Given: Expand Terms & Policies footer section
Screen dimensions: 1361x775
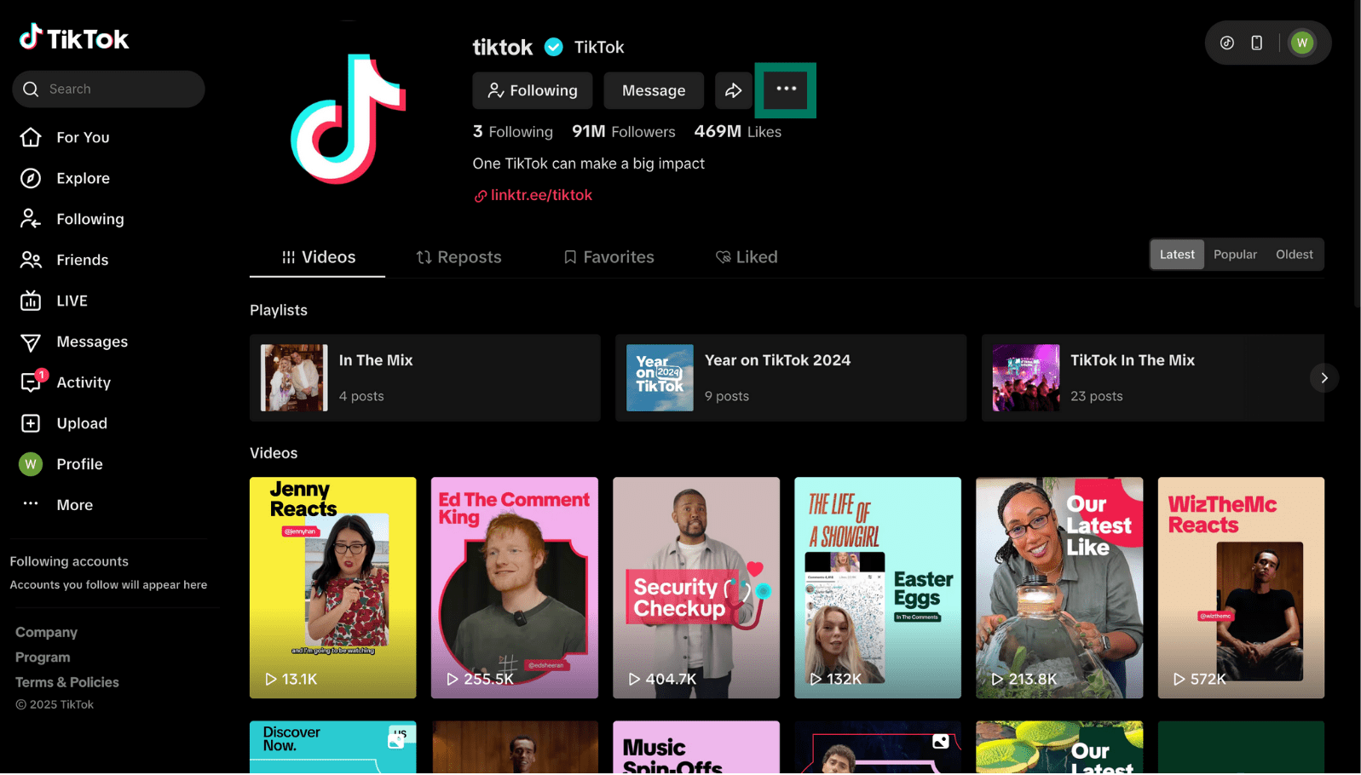Looking at the screenshot, I should pos(67,682).
